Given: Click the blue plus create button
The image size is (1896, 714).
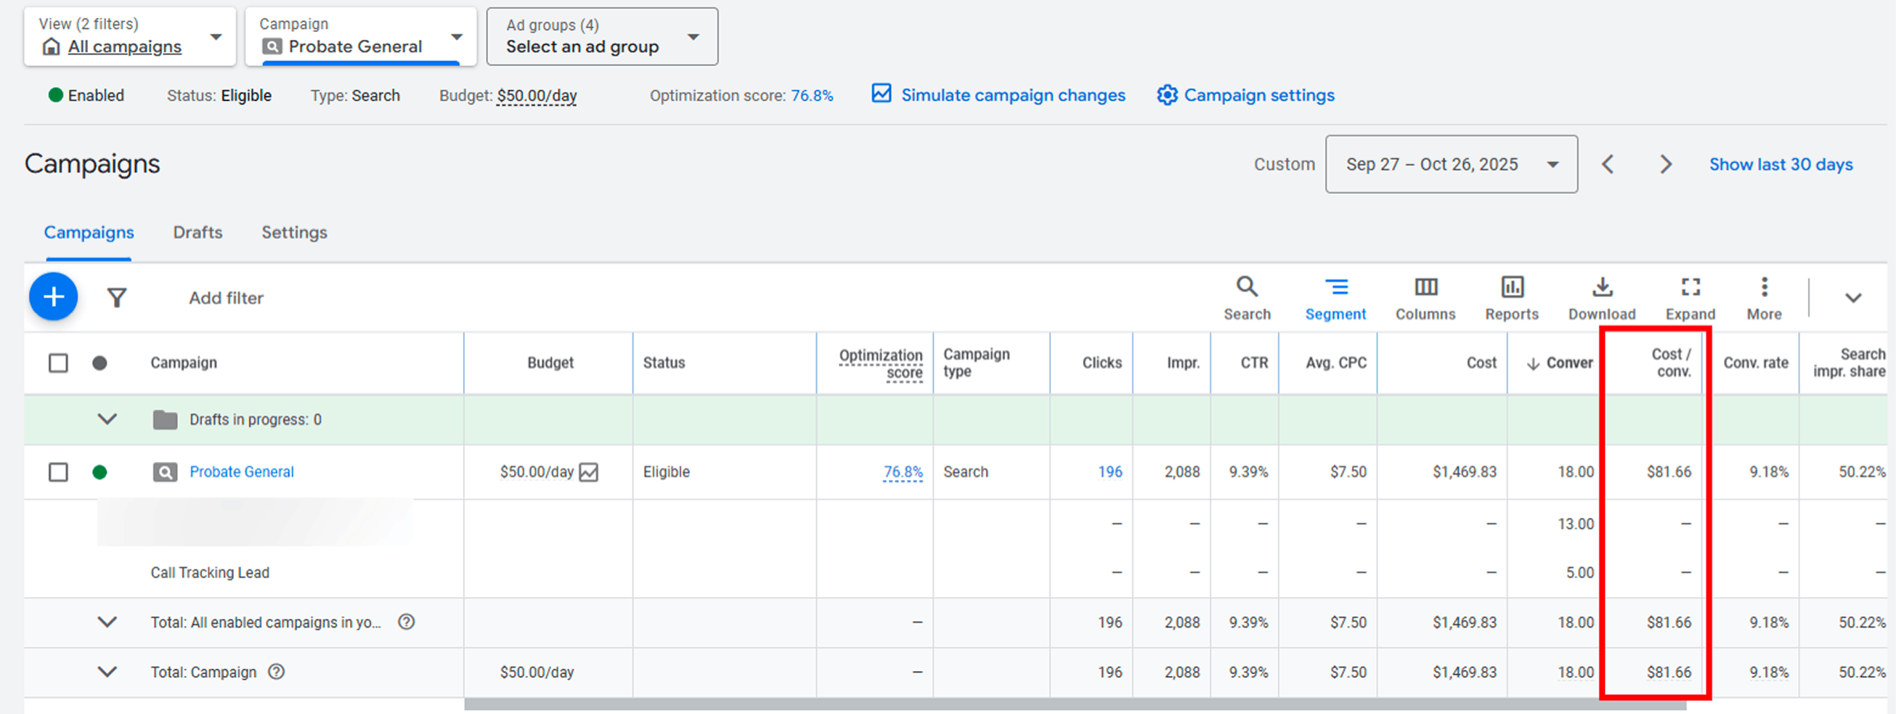Looking at the screenshot, I should [x=53, y=296].
